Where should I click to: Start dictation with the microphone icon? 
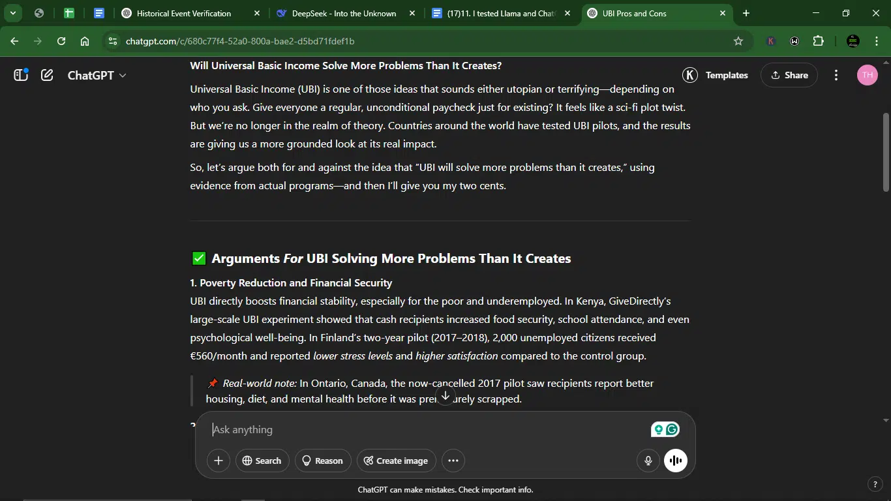point(648,461)
